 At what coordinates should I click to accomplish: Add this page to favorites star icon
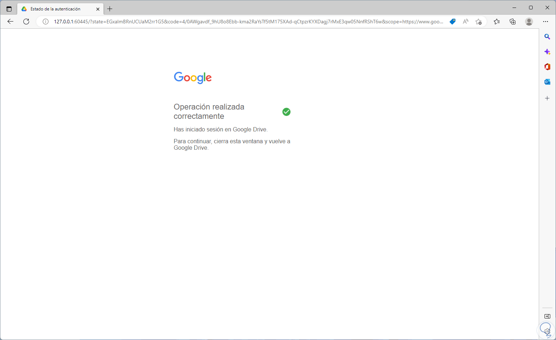[x=478, y=22]
